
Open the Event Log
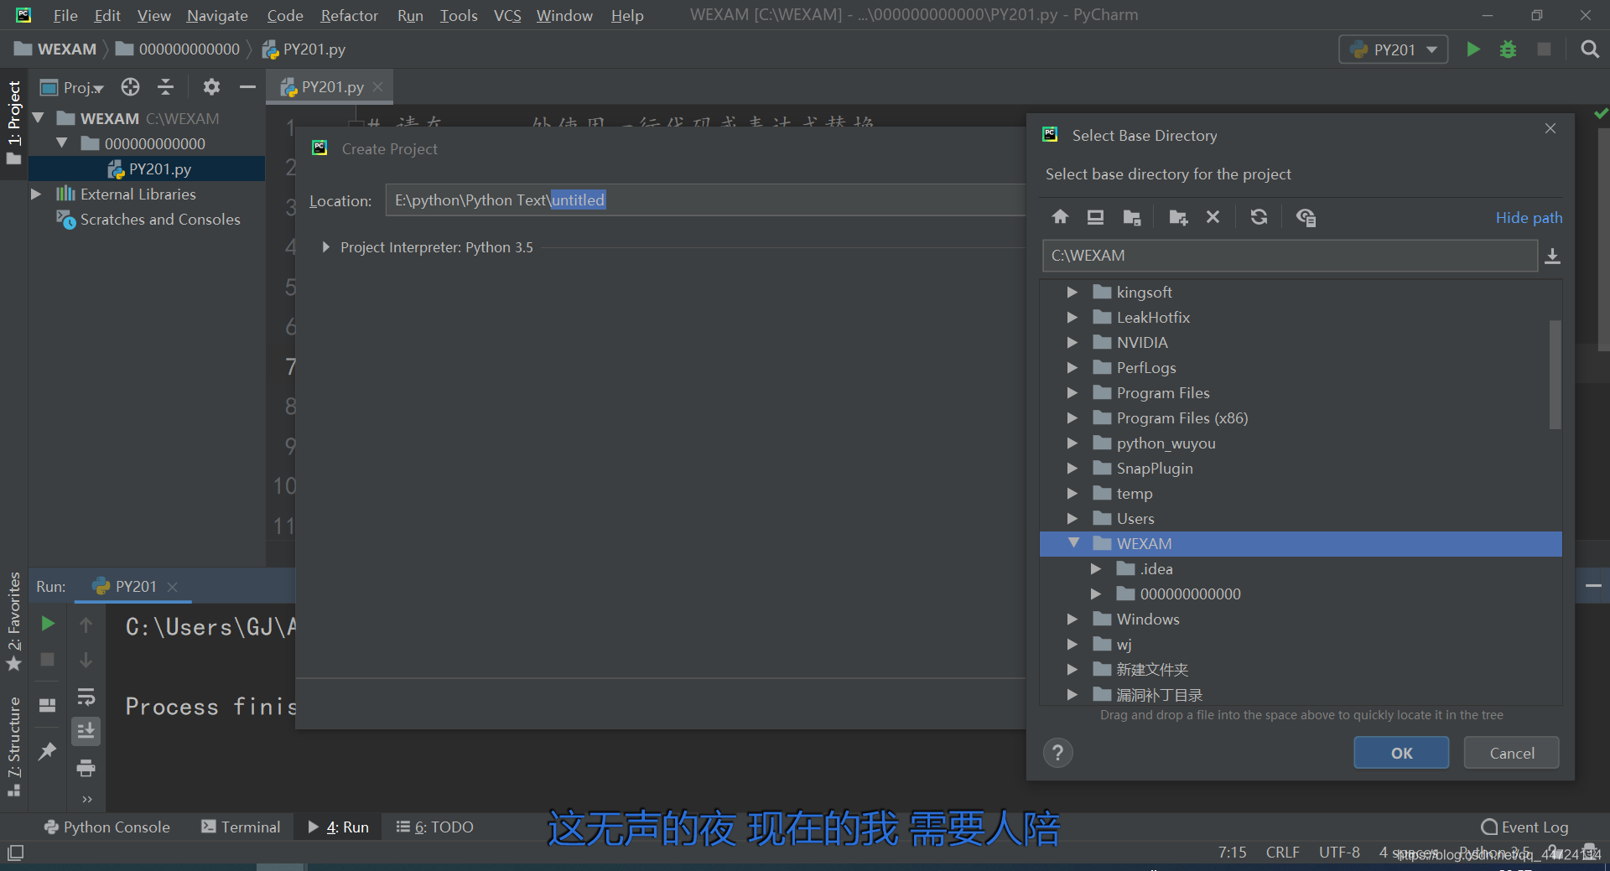(1524, 827)
